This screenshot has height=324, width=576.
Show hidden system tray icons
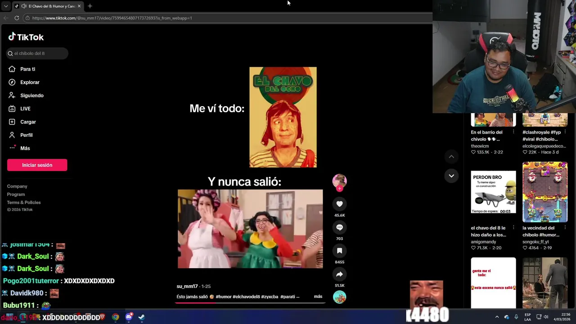pyautogui.click(x=497, y=317)
